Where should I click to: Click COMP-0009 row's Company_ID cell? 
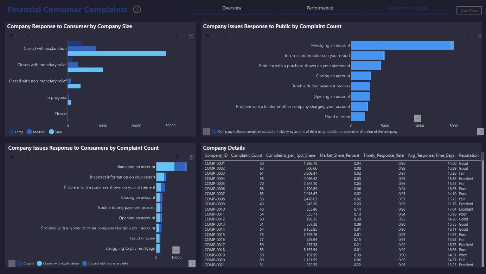pos(215,204)
